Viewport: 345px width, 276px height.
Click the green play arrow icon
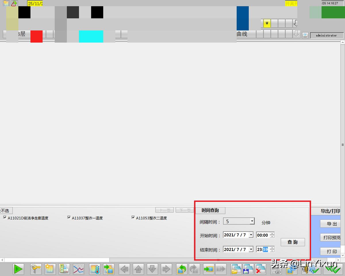pos(18,269)
